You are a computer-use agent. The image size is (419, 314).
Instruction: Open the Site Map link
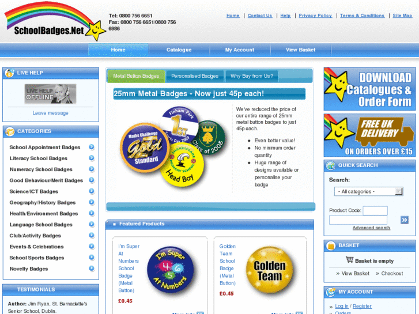(x=402, y=16)
